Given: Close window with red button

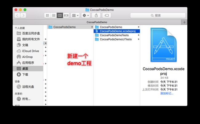Looking at the screenshot, I should click(16, 10).
